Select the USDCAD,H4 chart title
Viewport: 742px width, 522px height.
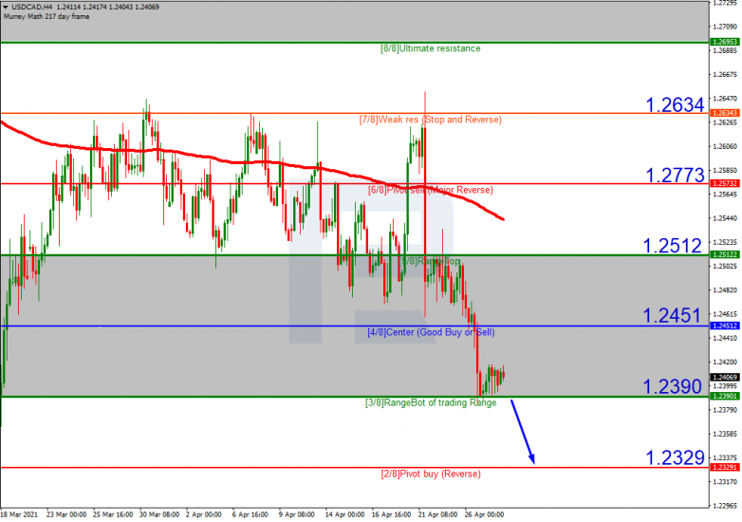point(31,7)
